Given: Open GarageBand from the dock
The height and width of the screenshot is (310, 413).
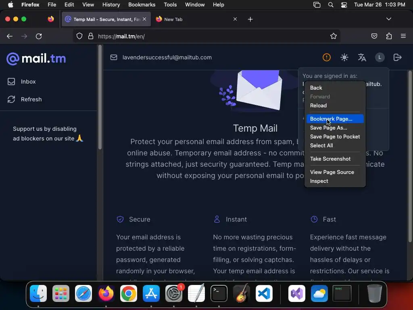Looking at the screenshot, I should click(x=241, y=293).
